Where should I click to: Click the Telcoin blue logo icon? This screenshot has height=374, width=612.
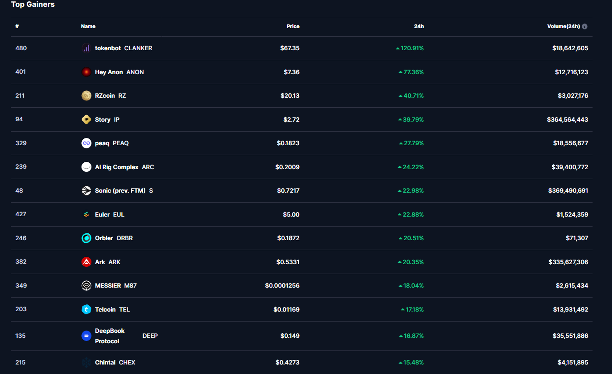coord(86,309)
